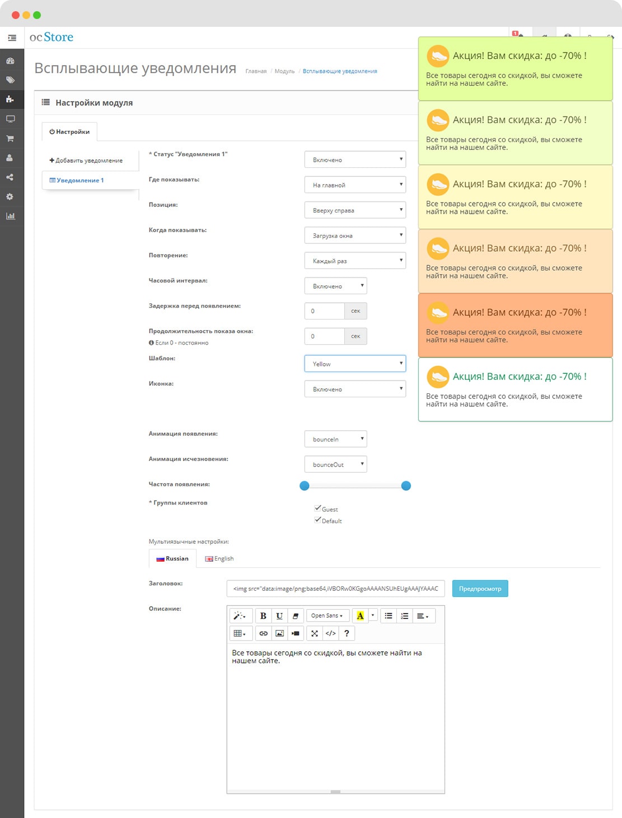Click the left handle of frequency slider
This screenshot has width=622, height=818.
tap(305, 486)
